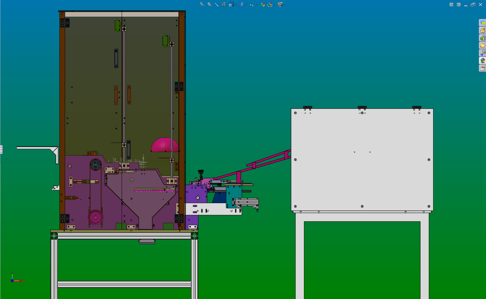The image size is (486, 299).
Task: Open the File Explorer folder tab
Action: point(483,45)
